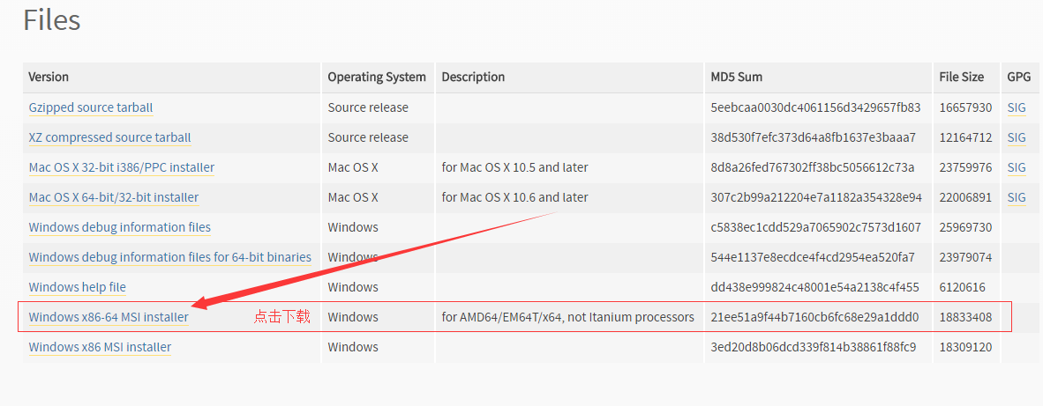Click the file size value 18833408
Screen dimensions: 1043x406
pos(966,317)
